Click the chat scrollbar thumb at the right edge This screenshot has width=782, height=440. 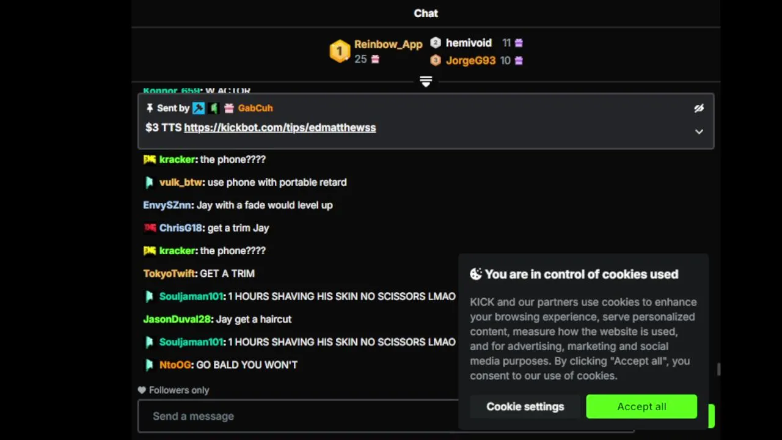pyautogui.click(x=718, y=370)
